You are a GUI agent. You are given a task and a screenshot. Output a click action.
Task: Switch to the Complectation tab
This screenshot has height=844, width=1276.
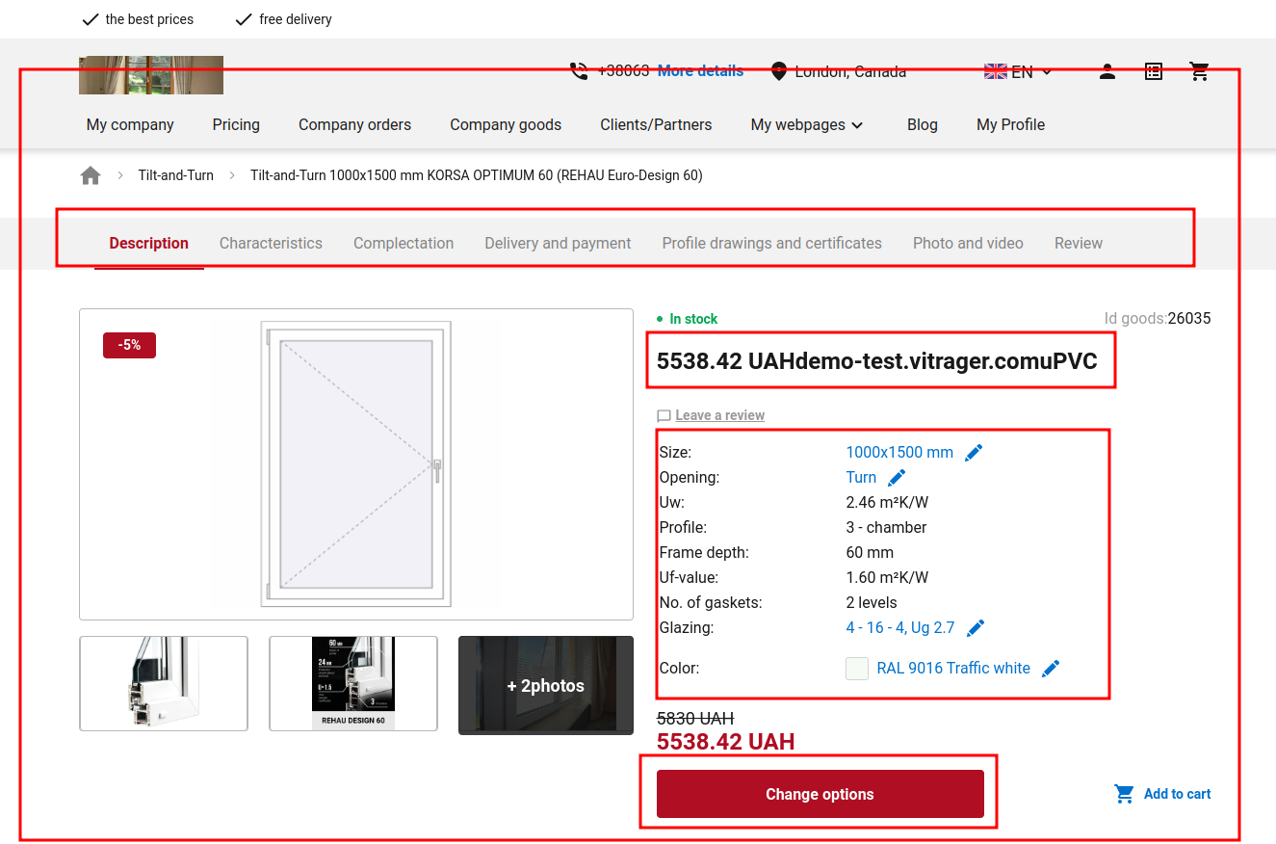[404, 243]
